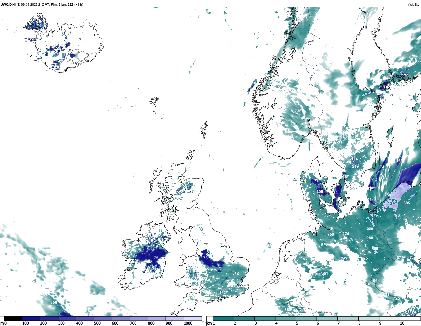
Task: Click the '342' value over eastern England
Action: click(235, 273)
